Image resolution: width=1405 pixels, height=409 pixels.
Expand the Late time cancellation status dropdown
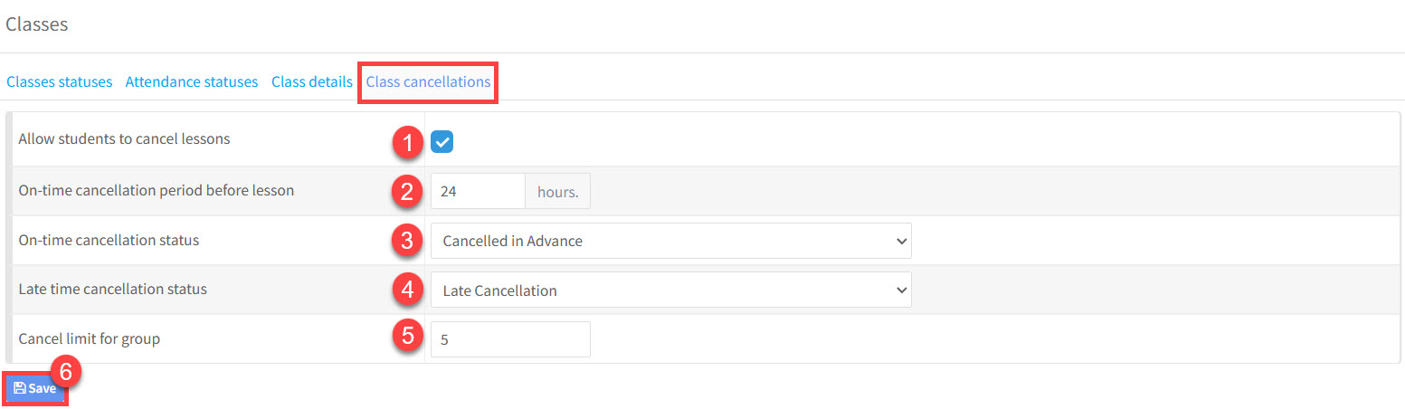pyautogui.click(x=670, y=290)
